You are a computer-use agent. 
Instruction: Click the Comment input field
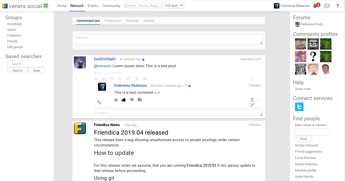[x=178, y=113]
